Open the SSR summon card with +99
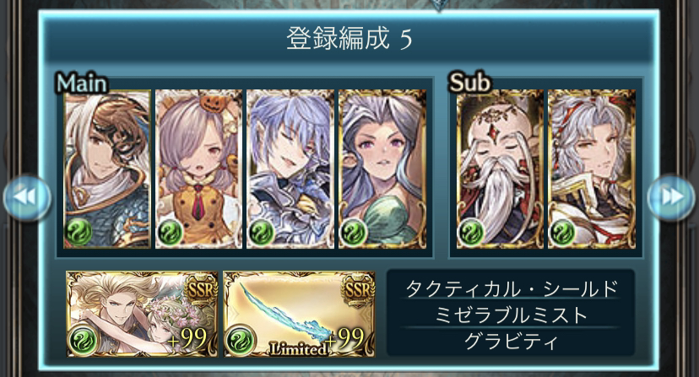Screen dimensions: 699x377 pyautogui.click(x=142, y=314)
